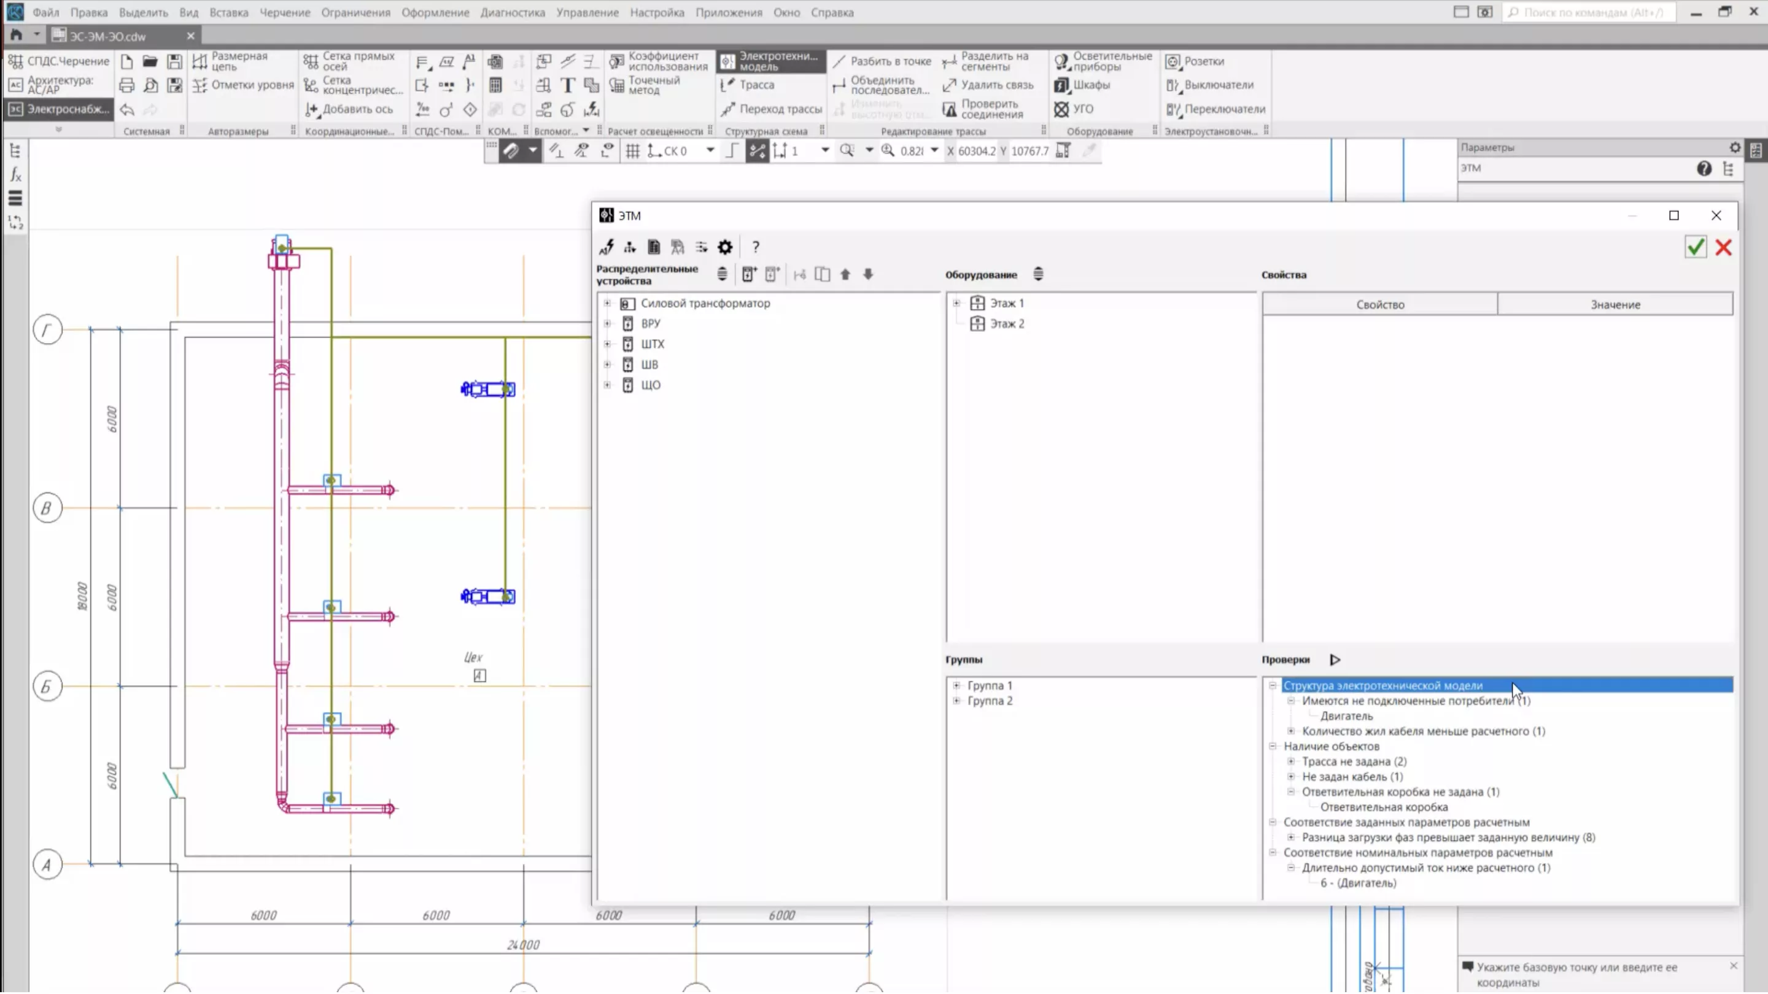Expand the Силовой трансформатор tree node

(x=607, y=303)
